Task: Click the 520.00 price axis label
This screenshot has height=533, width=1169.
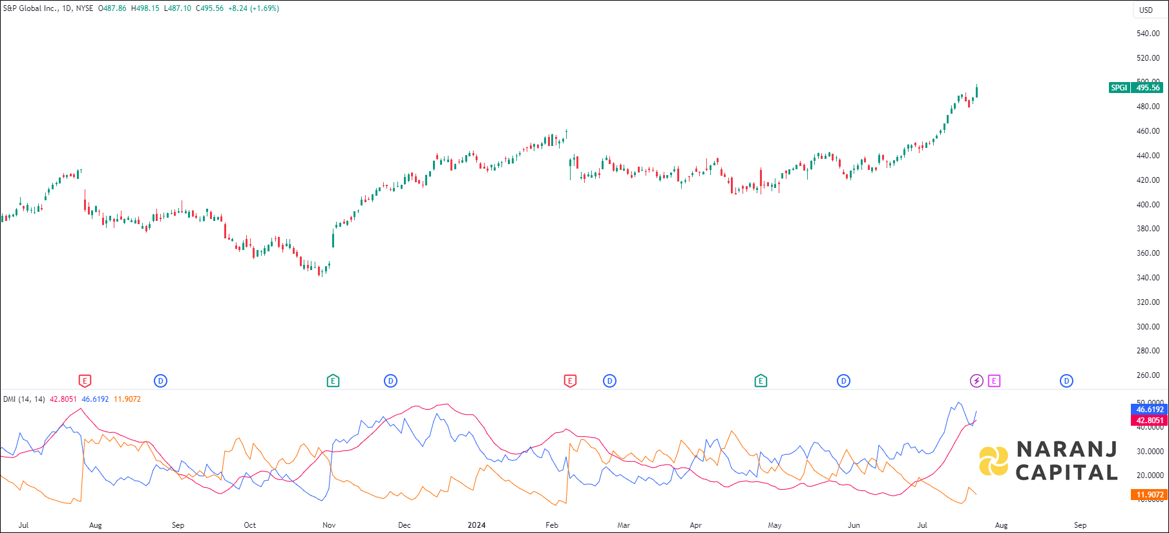Action: tap(1148, 58)
